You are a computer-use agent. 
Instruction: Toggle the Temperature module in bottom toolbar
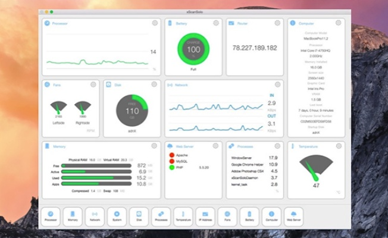pyautogui.click(x=183, y=216)
